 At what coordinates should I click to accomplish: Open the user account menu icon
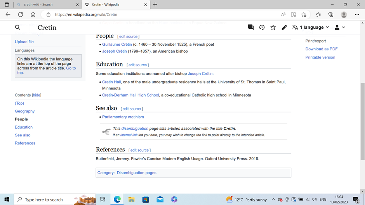tap(339, 28)
